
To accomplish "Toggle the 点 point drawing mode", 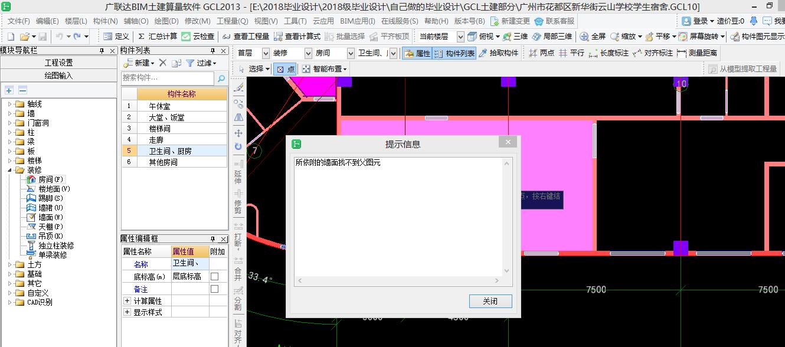I will pos(286,69).
